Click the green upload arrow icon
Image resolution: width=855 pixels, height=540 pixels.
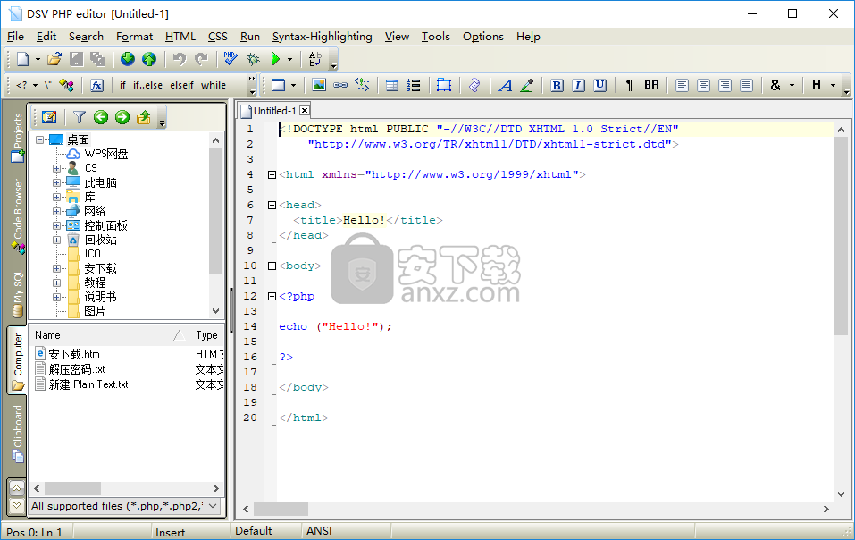[x=149, y=59]
